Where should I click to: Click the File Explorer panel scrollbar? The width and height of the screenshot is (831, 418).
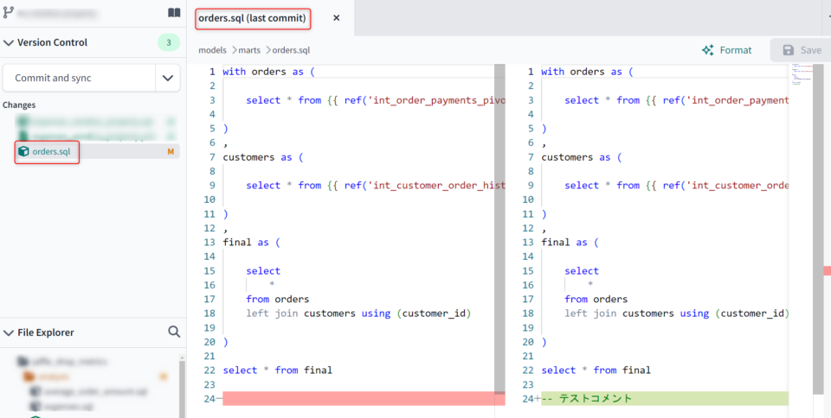click(182, 389)
